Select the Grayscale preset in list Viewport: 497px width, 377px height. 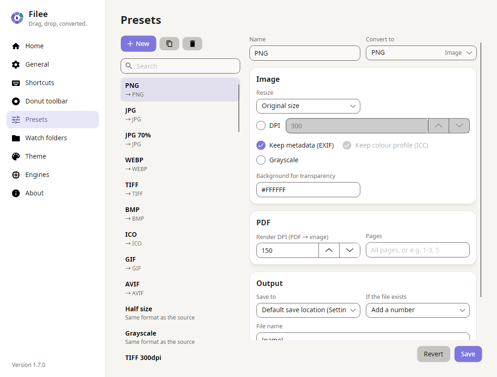point(180,337)
